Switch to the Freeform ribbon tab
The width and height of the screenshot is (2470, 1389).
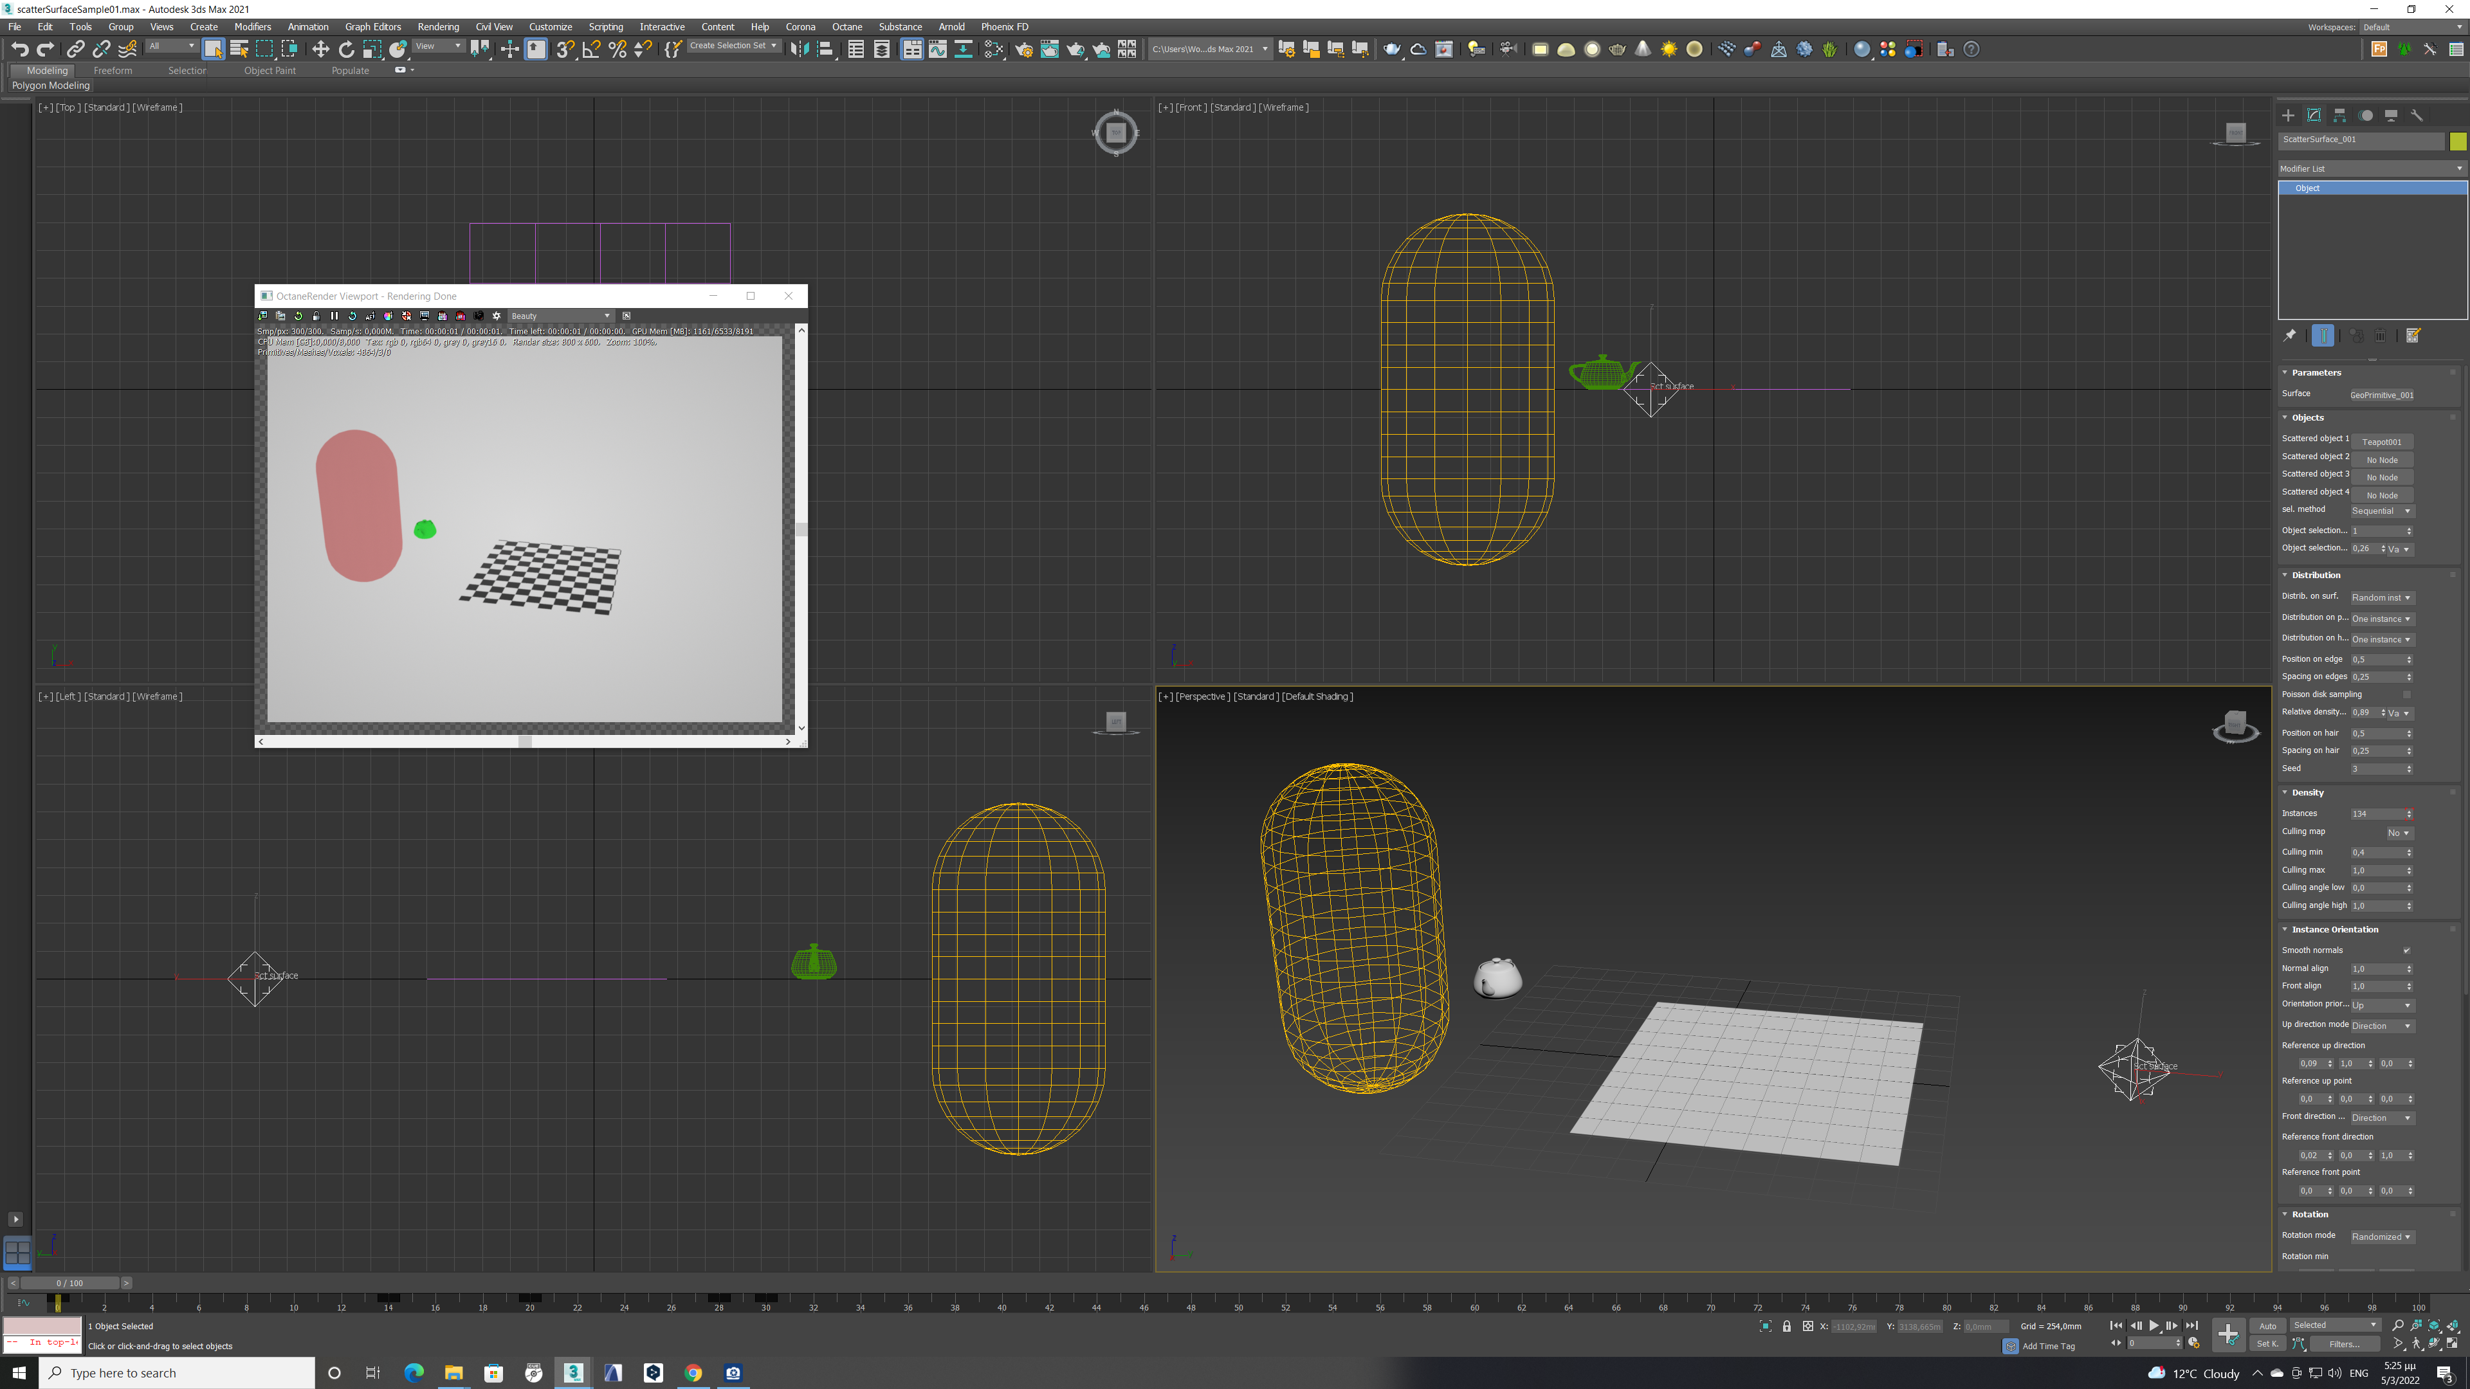pos(112,70)
